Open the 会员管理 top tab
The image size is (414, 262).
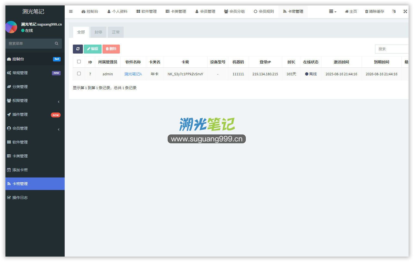click(x=205, y=11)
